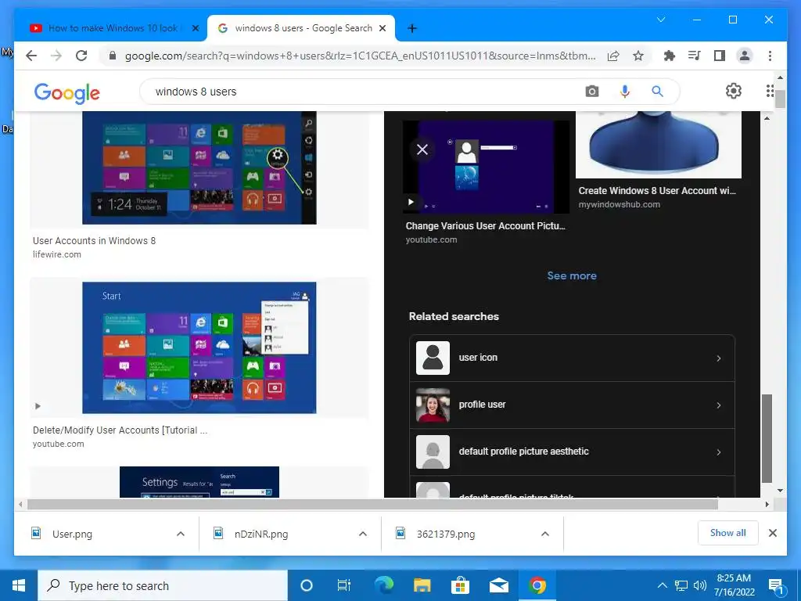Click the See more link
The width and height of the screenshot is (801, 601).
pyautogui.click(x=572, y=276)
